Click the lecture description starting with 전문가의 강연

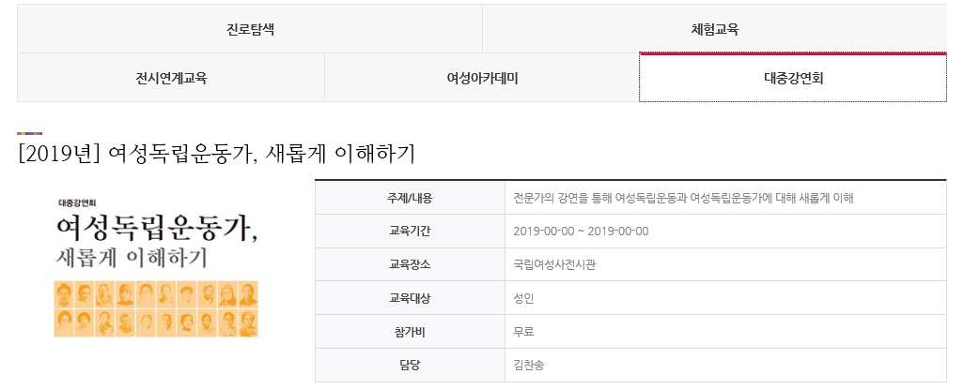pyautogui.click(x=683, y=198)
